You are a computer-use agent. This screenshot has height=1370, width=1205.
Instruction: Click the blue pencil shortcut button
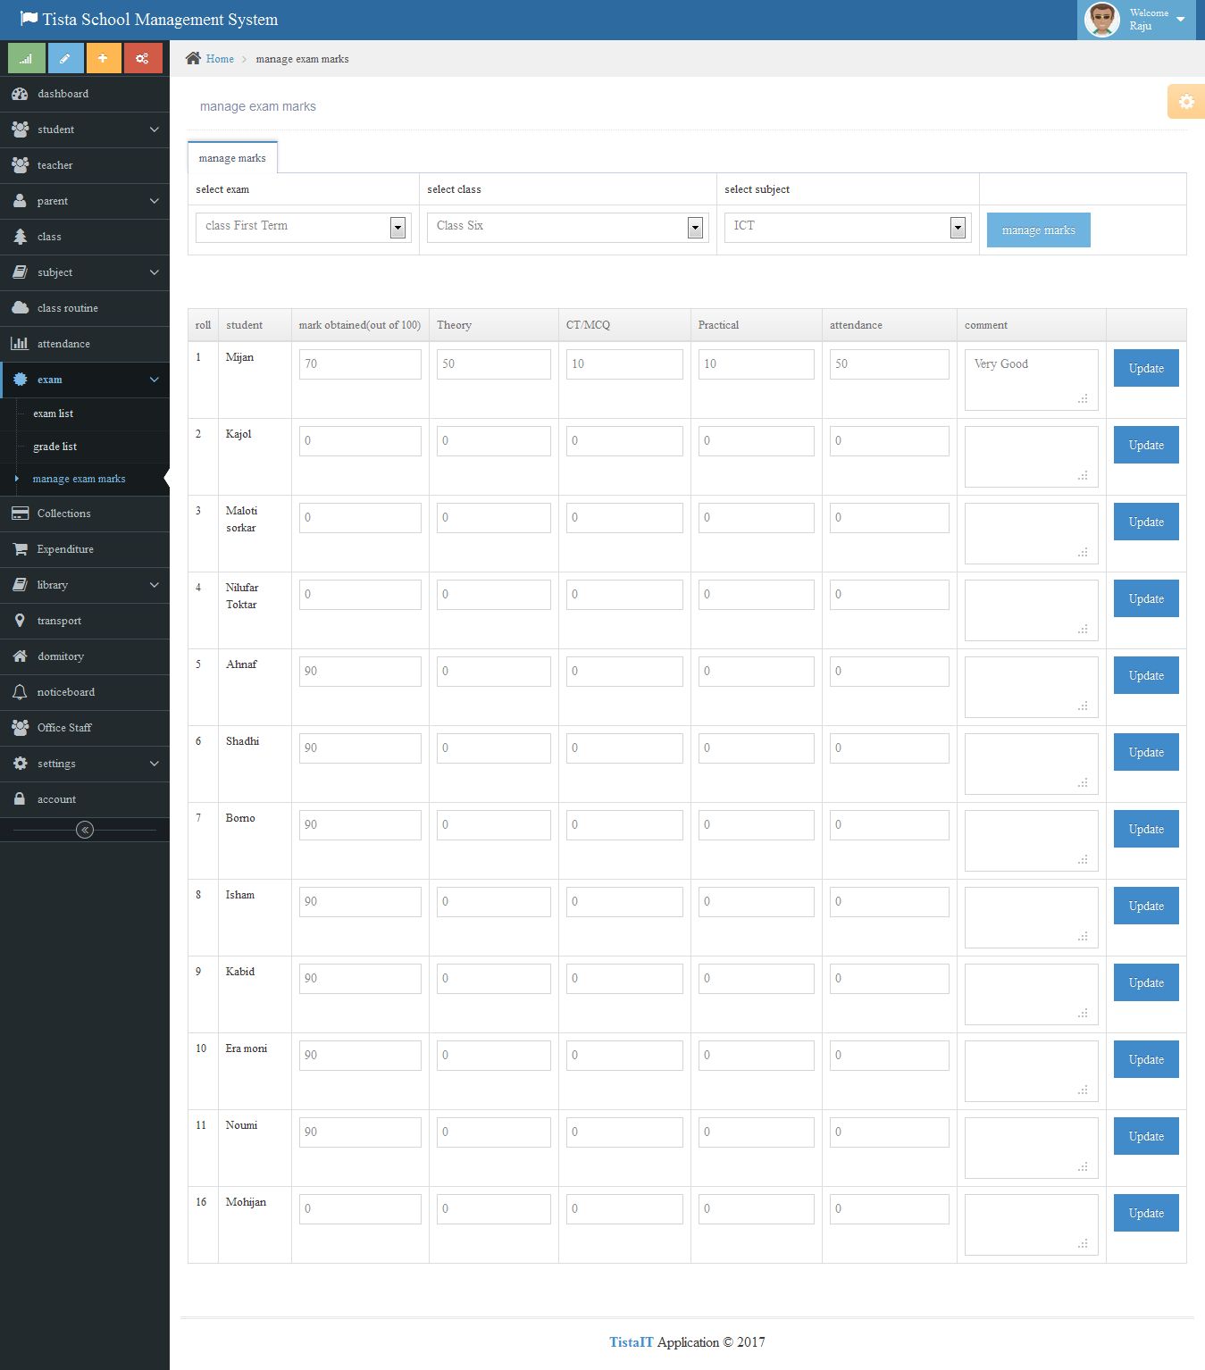64,58
